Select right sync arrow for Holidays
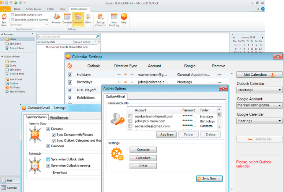The image size is (284, 192). pyautogui.click(x=132, y=74)
